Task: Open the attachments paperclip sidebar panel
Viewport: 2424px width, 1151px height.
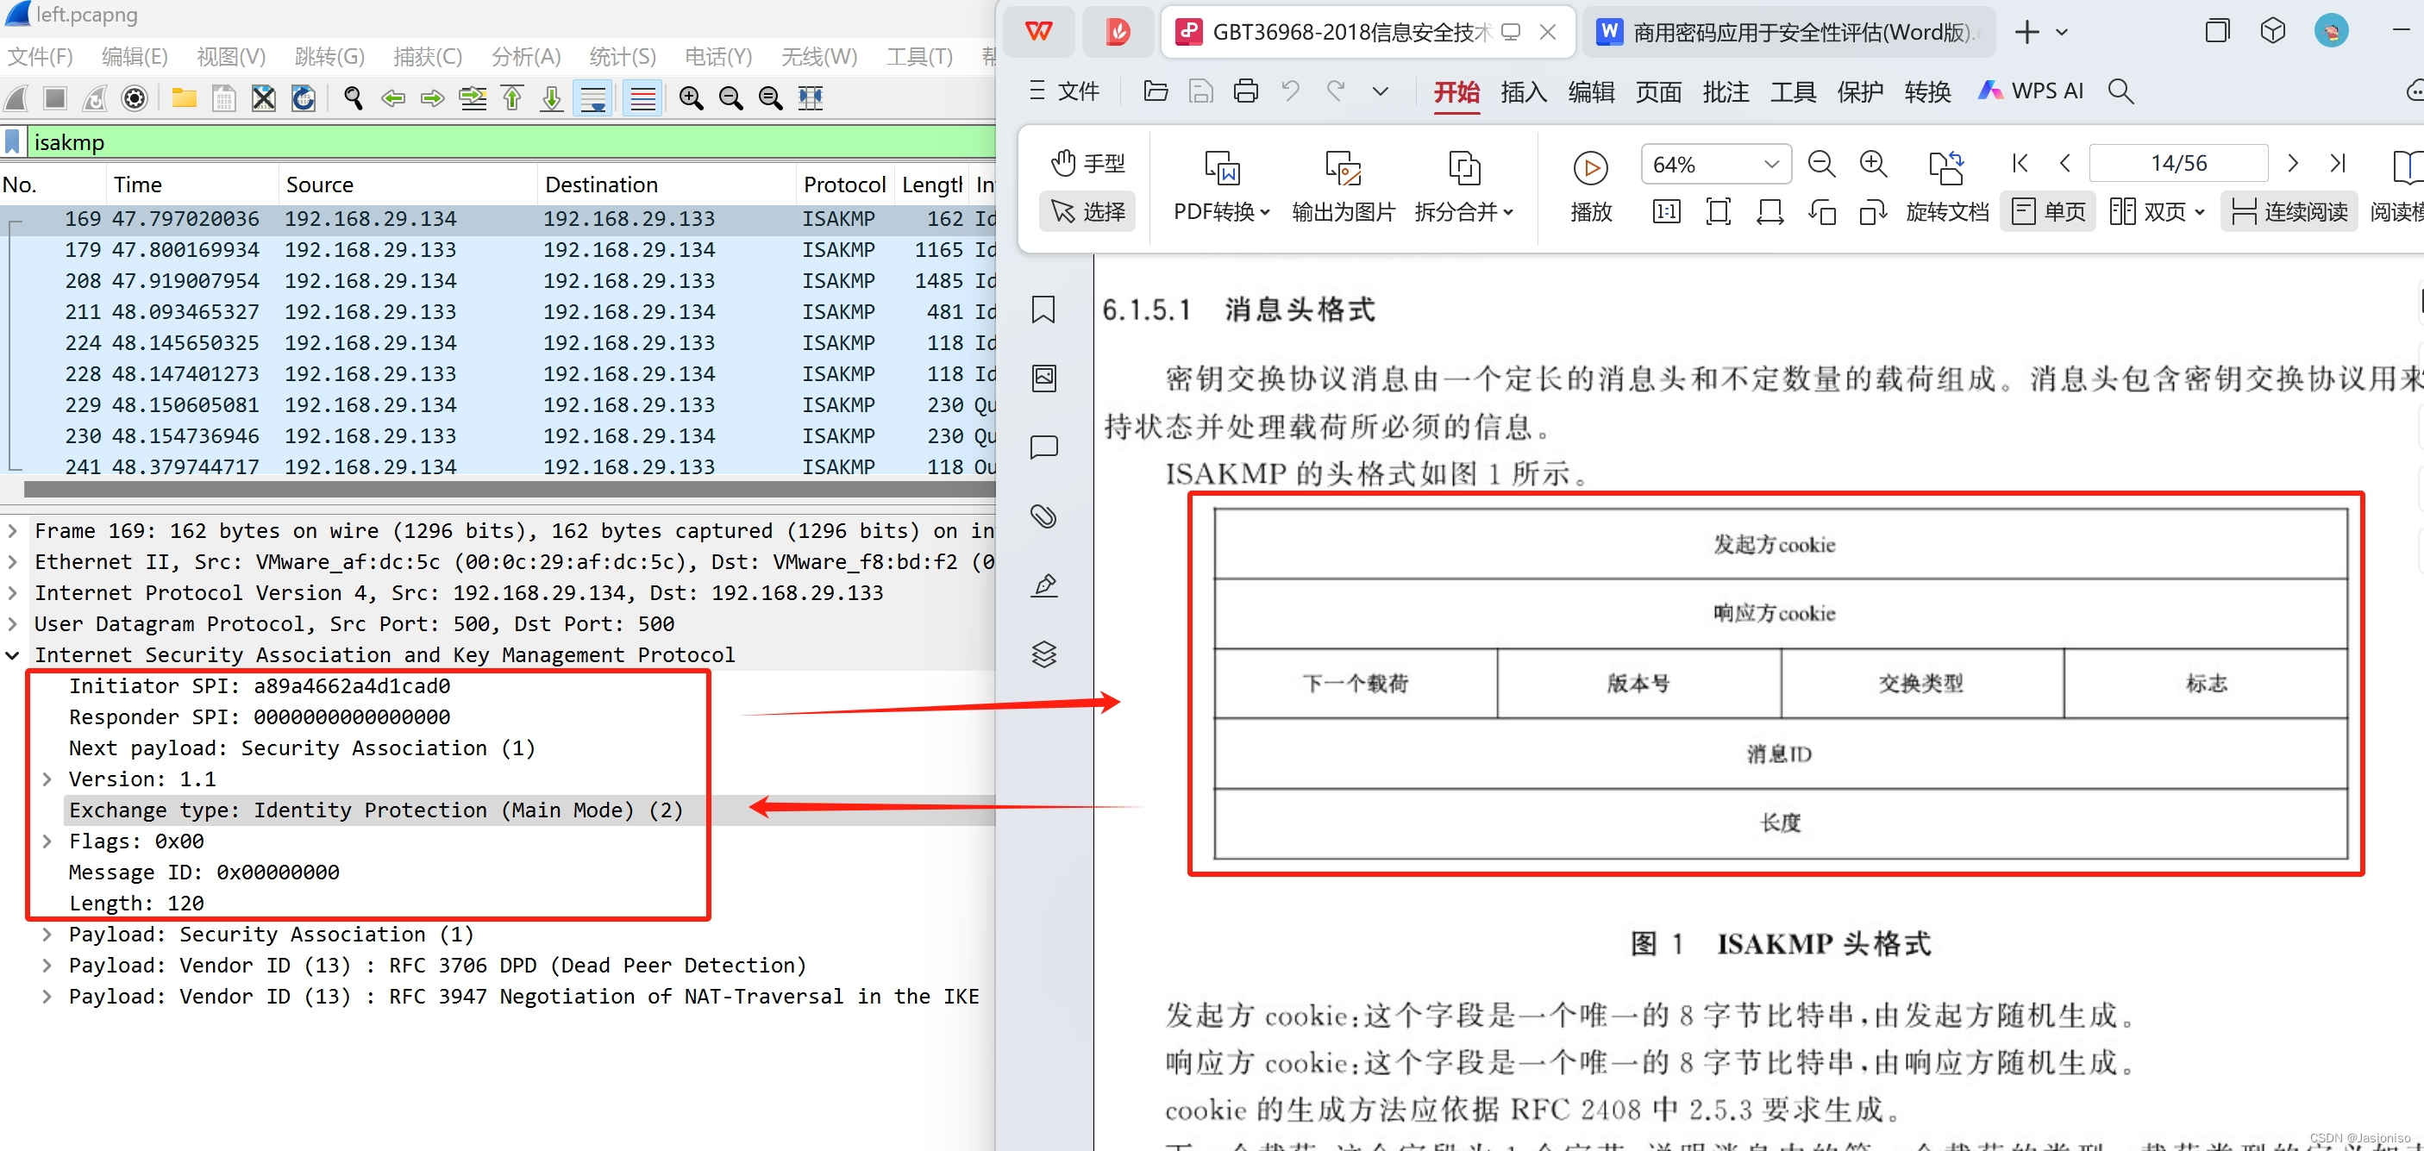Action: [x=1043, y=516]
